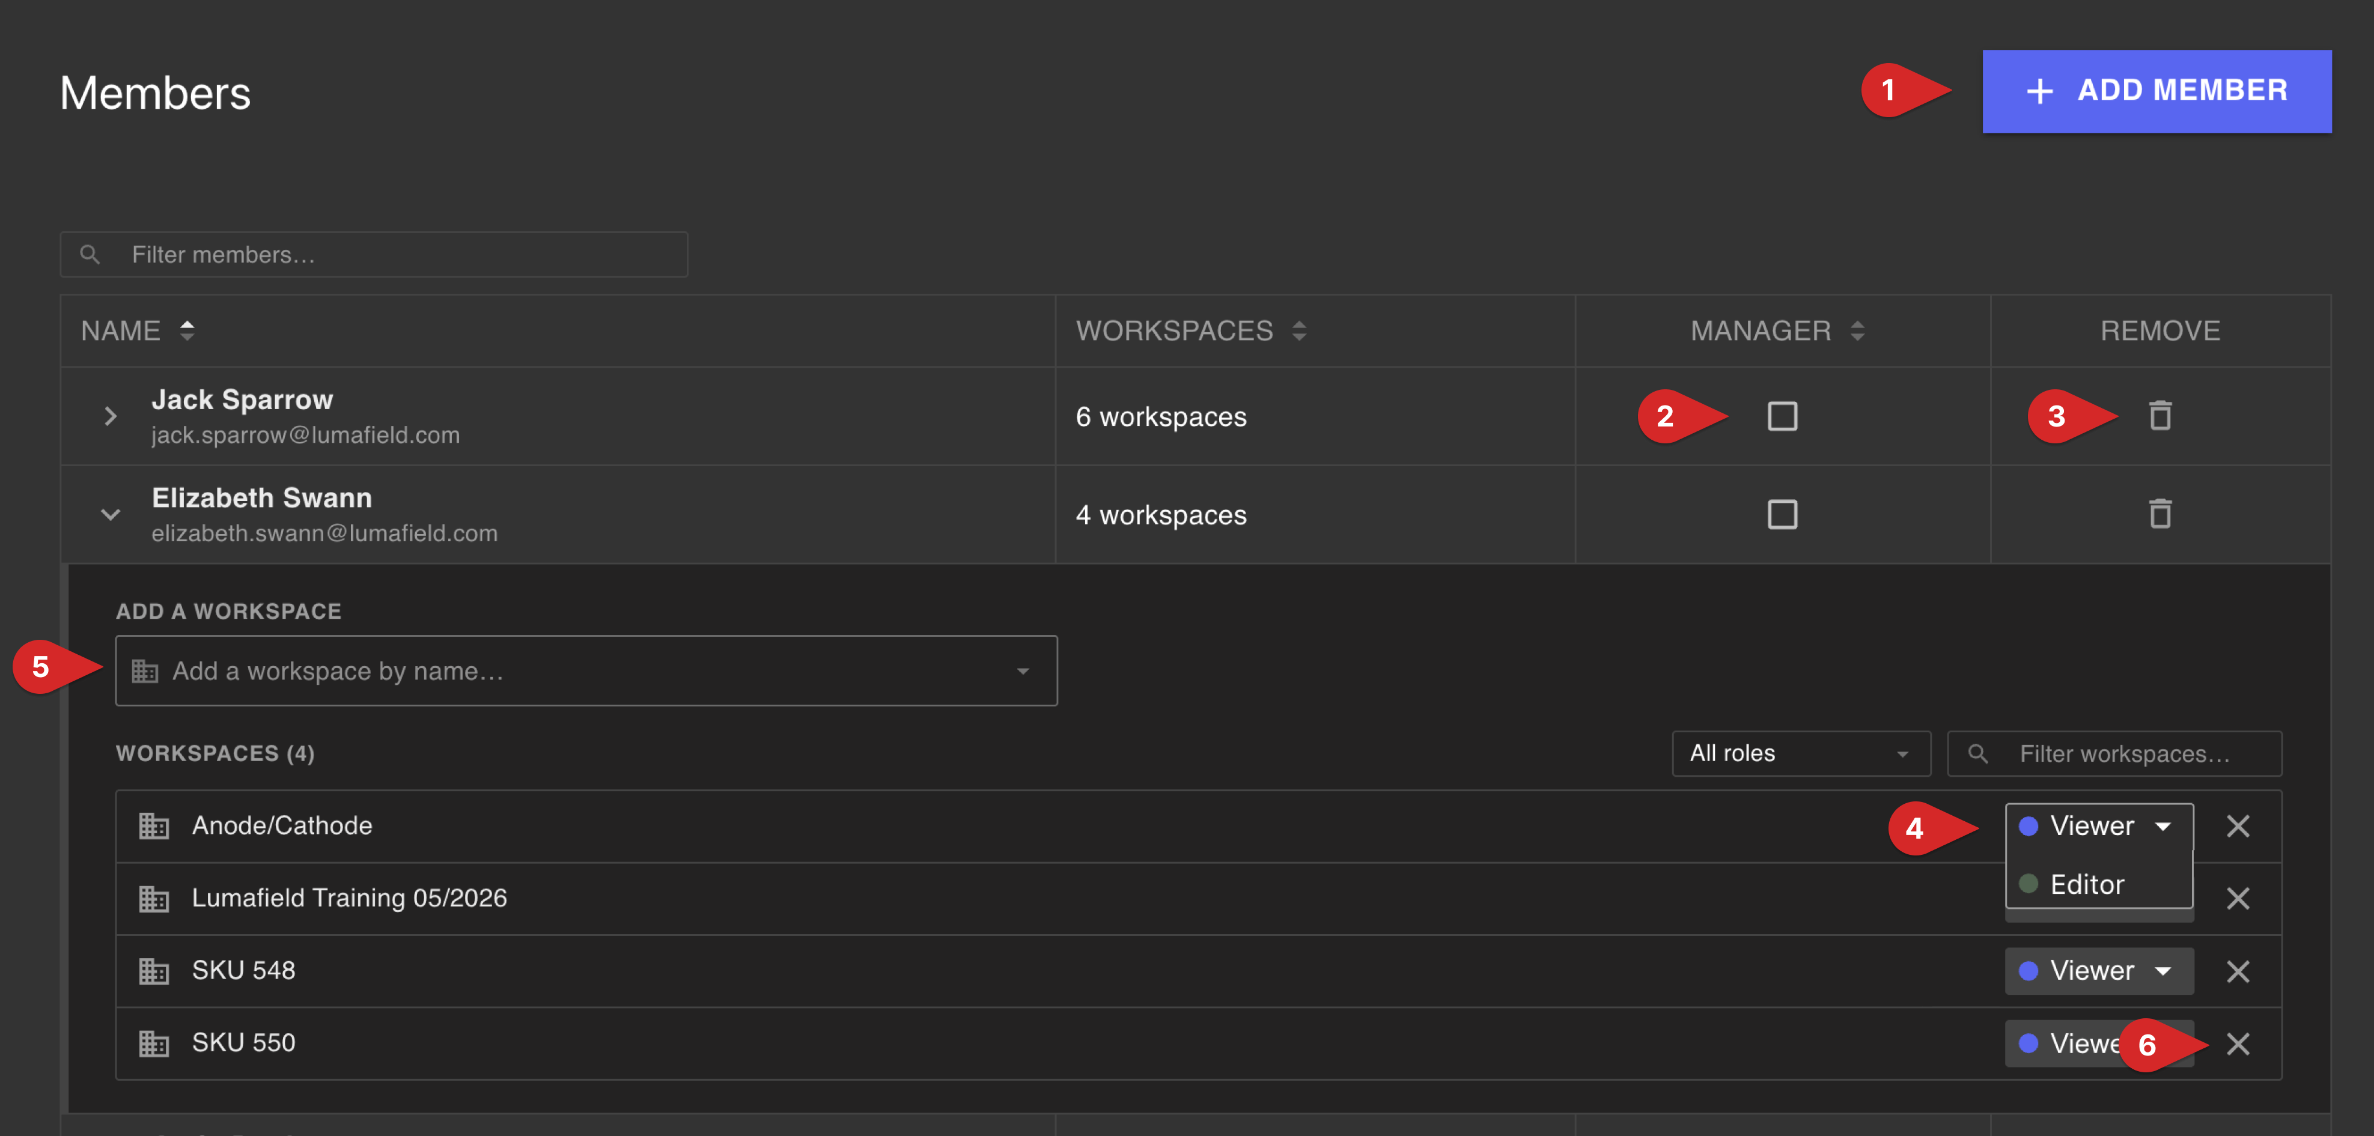The width and height of the screenshot is (2374, 1136).
Task: Click the Add Member button
Action: pyautogui.click(x=2156, y=91)
